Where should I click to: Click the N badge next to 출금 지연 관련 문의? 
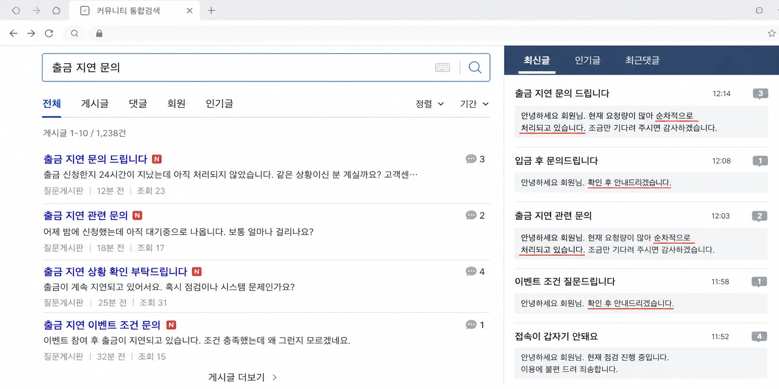(x=137, y=215)
